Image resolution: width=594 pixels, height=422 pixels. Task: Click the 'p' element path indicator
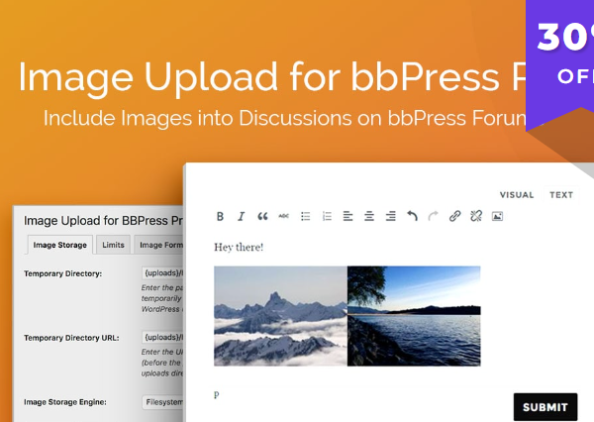point(216,394)
